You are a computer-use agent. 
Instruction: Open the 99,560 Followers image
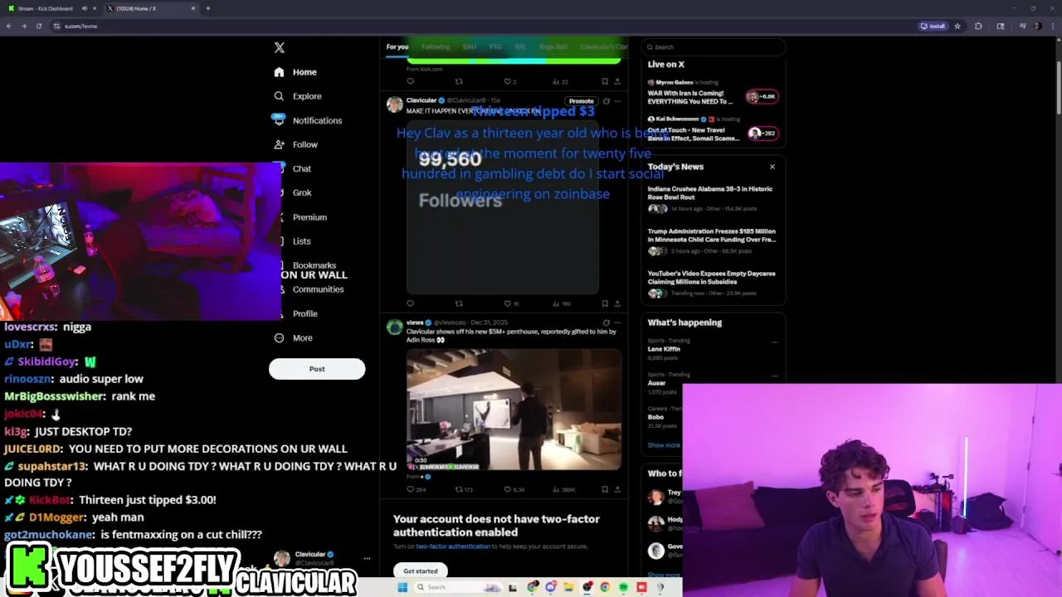(x=503, y=206)
